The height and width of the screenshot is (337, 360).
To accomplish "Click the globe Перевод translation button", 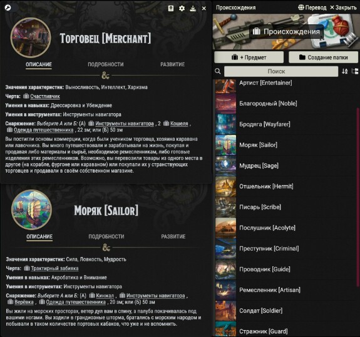I will pos(312,8).
